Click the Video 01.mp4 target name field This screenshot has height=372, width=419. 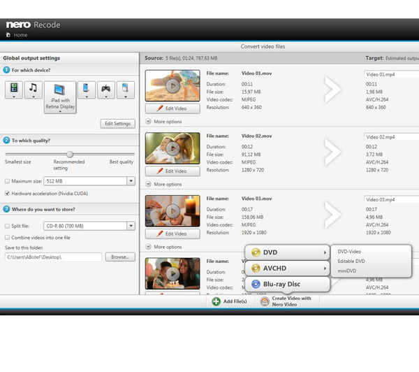point(391,74)
